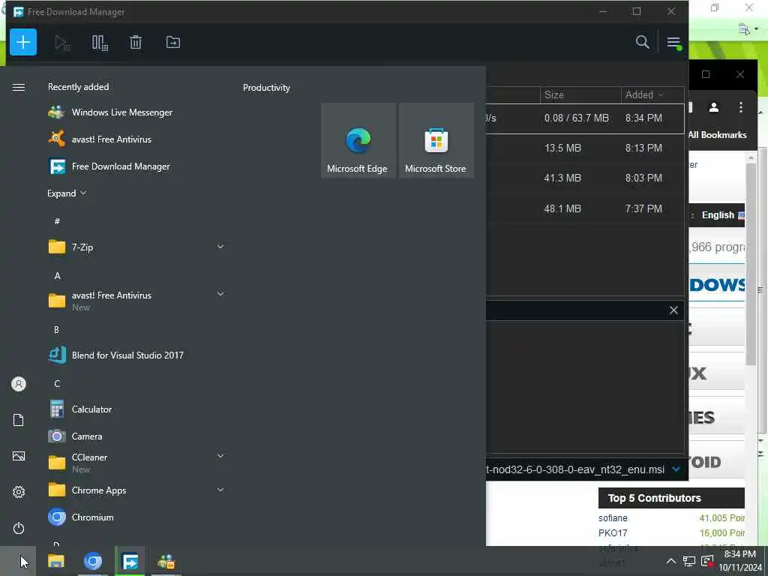Viewport: 768px width, 576px height.
Task: Click Windows Live Messenger taskbar icon
Action: coord(166,561)
